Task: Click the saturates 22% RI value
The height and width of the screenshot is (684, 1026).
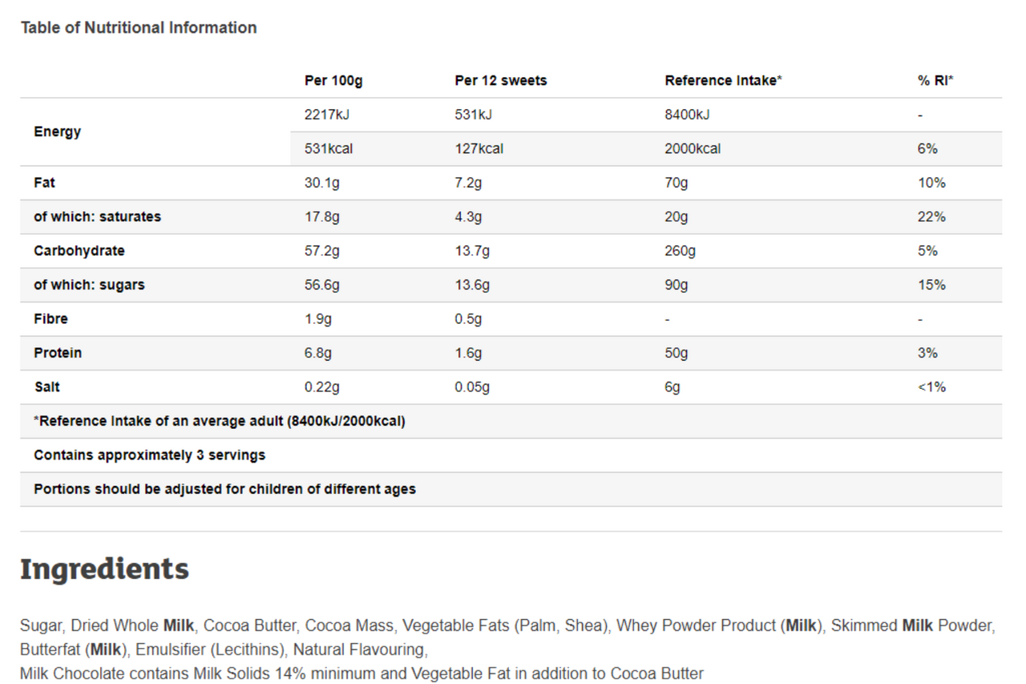Action: 931,217
